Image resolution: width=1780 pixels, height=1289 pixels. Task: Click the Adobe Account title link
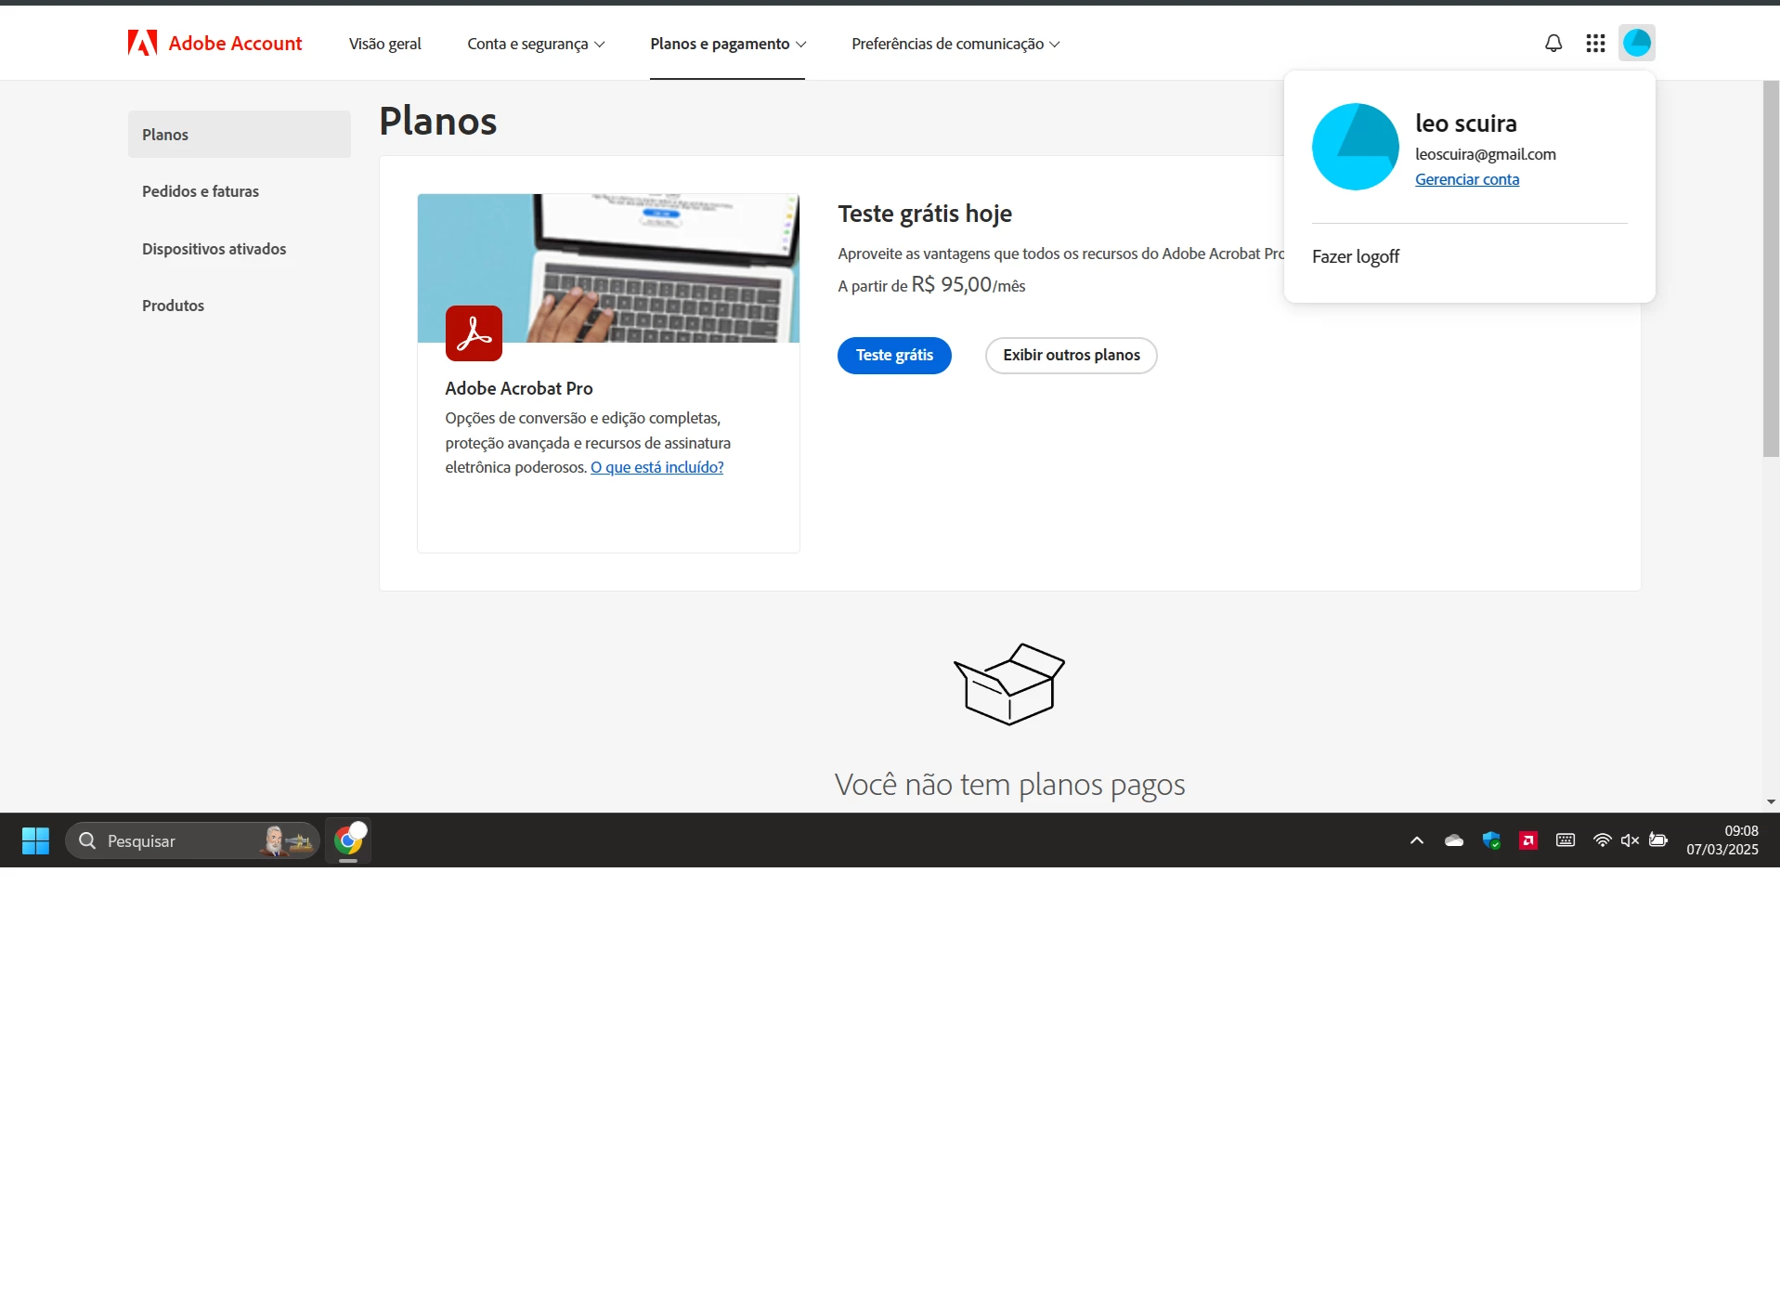pos(235,43)
